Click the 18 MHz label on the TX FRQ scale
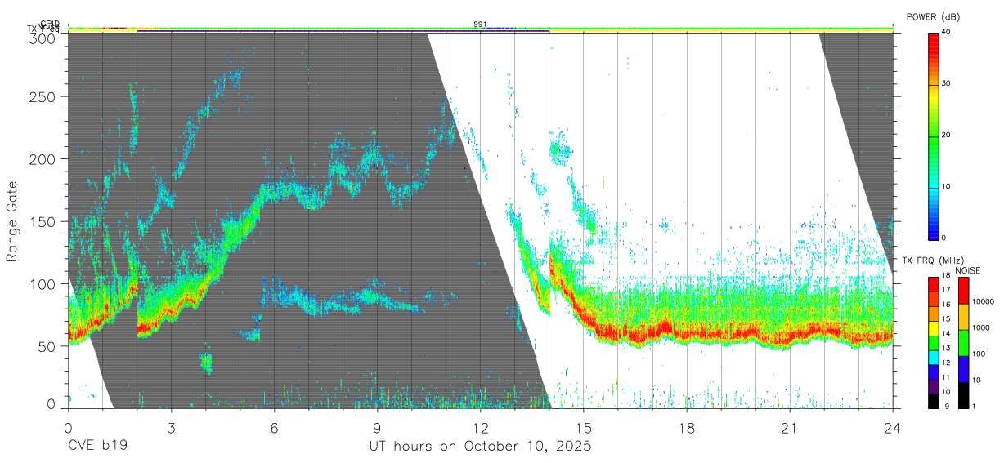Image resolution: width=1004 pixels, height=463 pixels. tap(944, 276)
